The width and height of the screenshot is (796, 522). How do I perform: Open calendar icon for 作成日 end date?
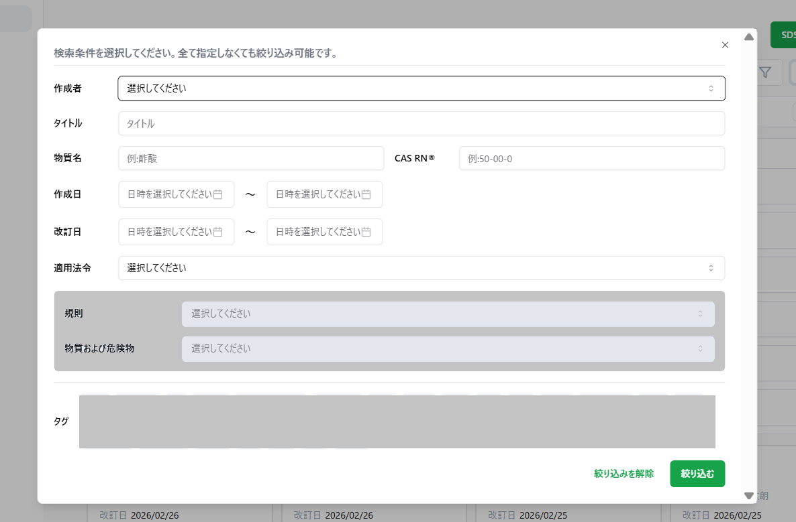[366, 194]
